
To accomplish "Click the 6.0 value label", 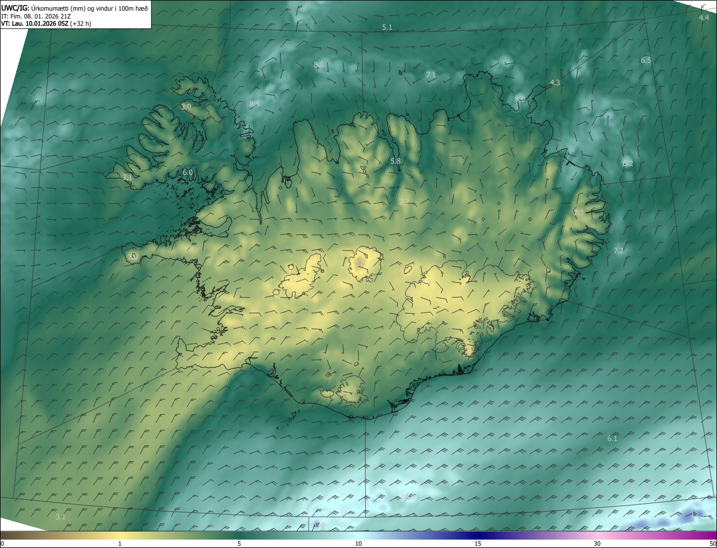I will pyautogui.click(x=188, y=173).
